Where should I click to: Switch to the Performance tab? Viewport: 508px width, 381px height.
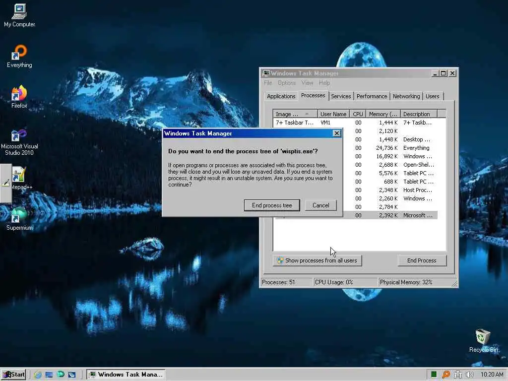pyautogui.click(x=372, y=96)
